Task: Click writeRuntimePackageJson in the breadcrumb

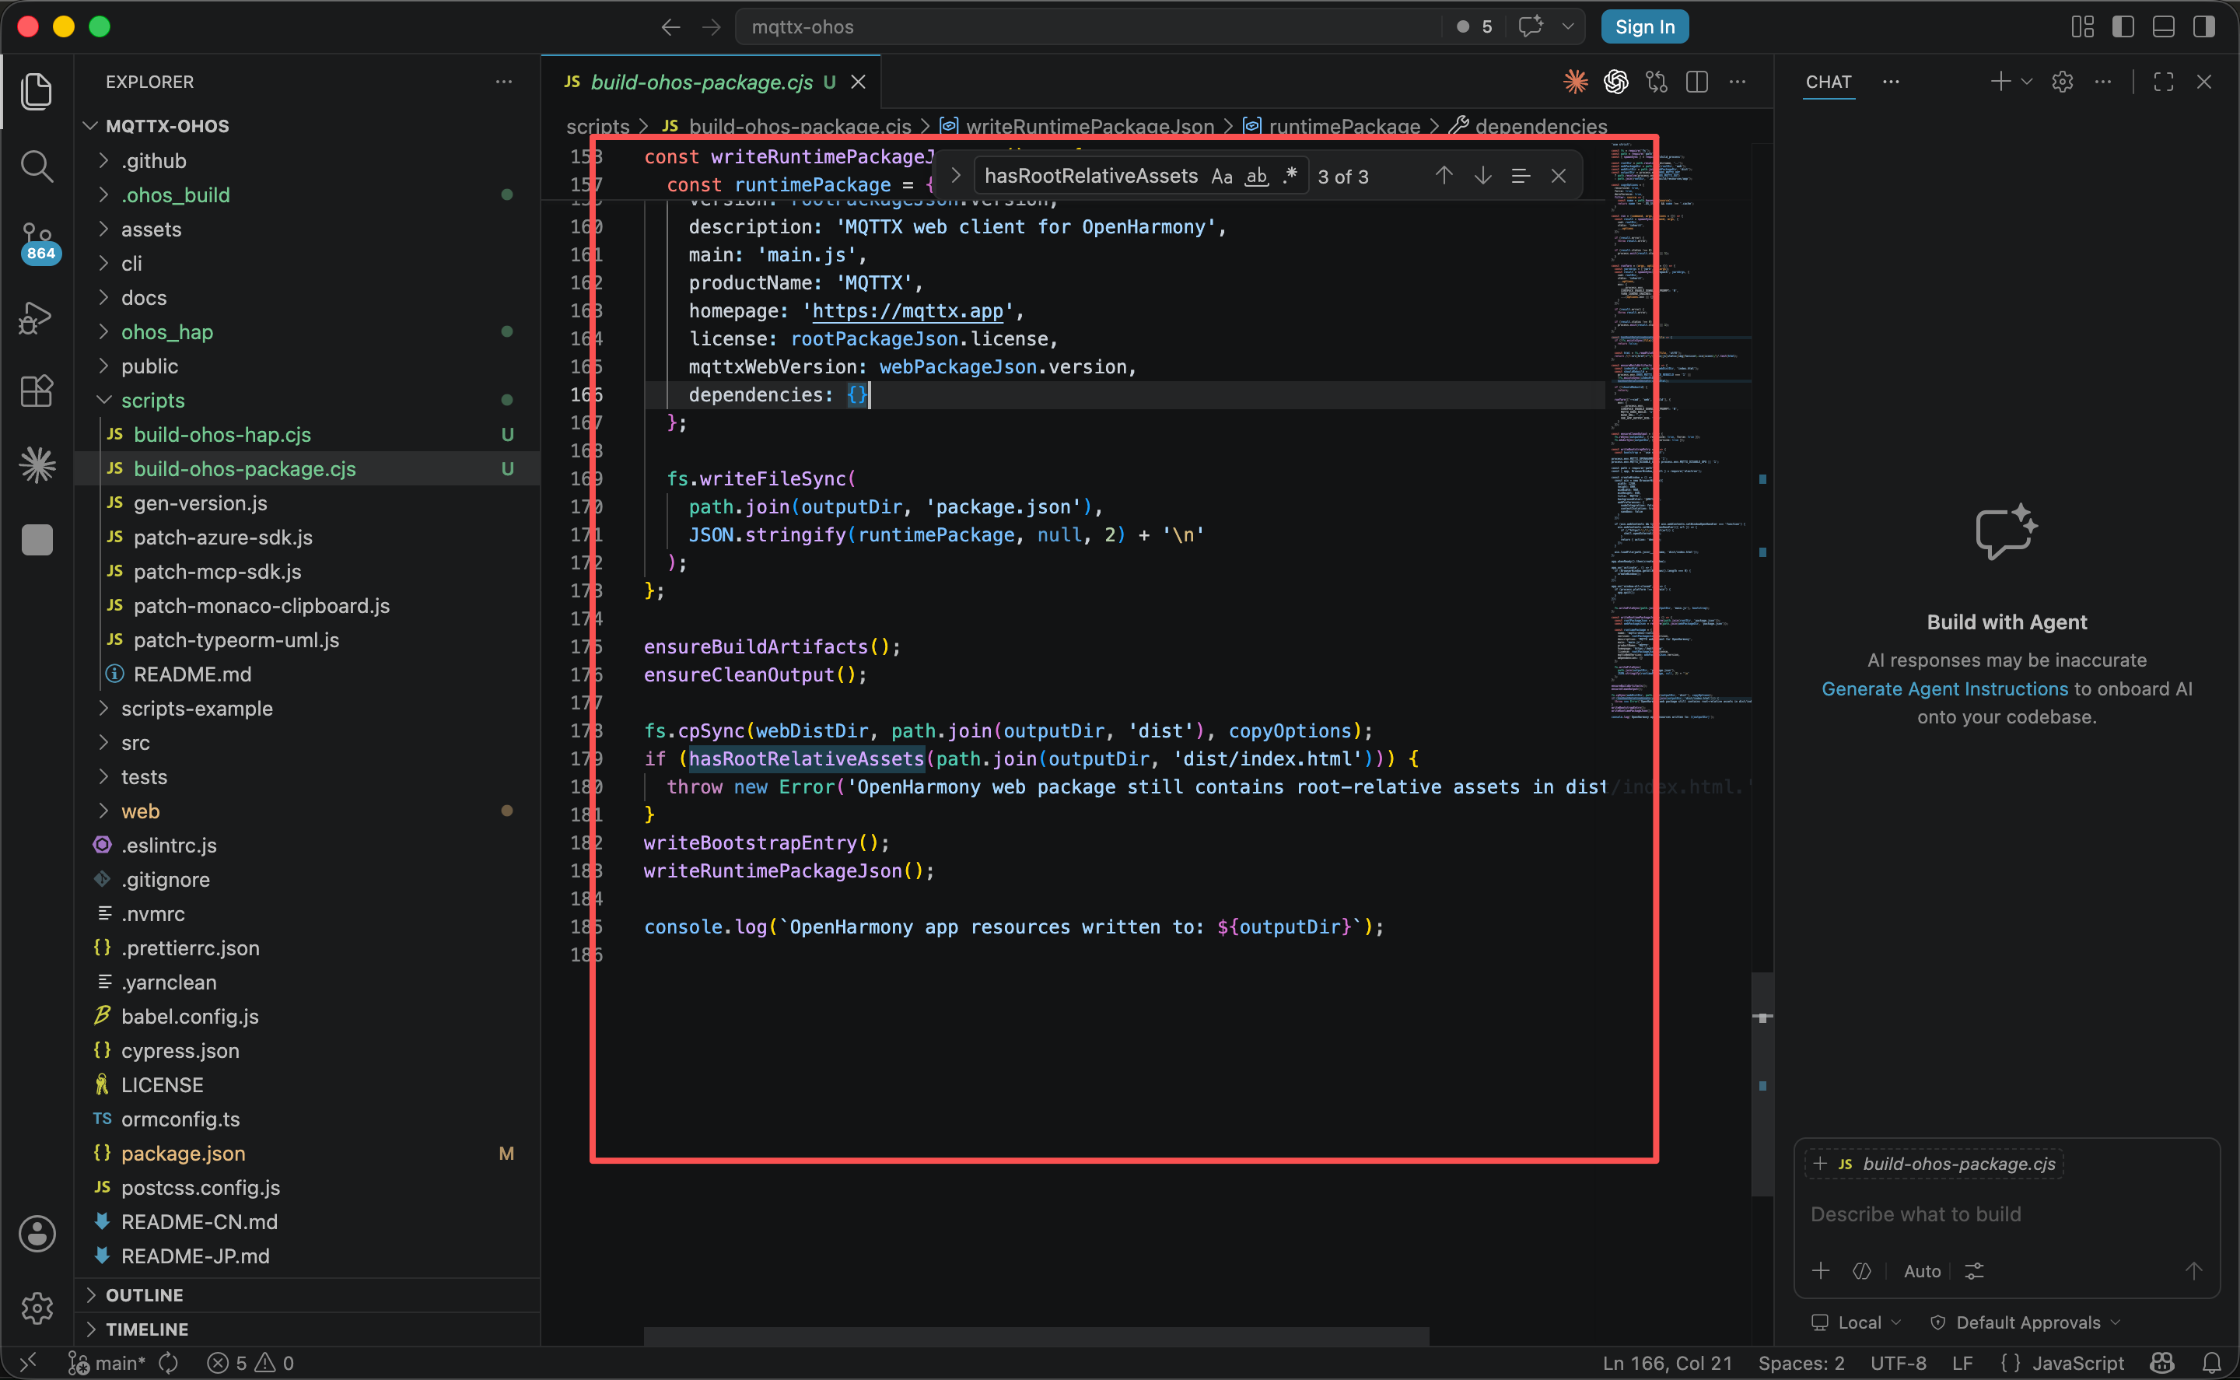Action: tap(1090, 126)
